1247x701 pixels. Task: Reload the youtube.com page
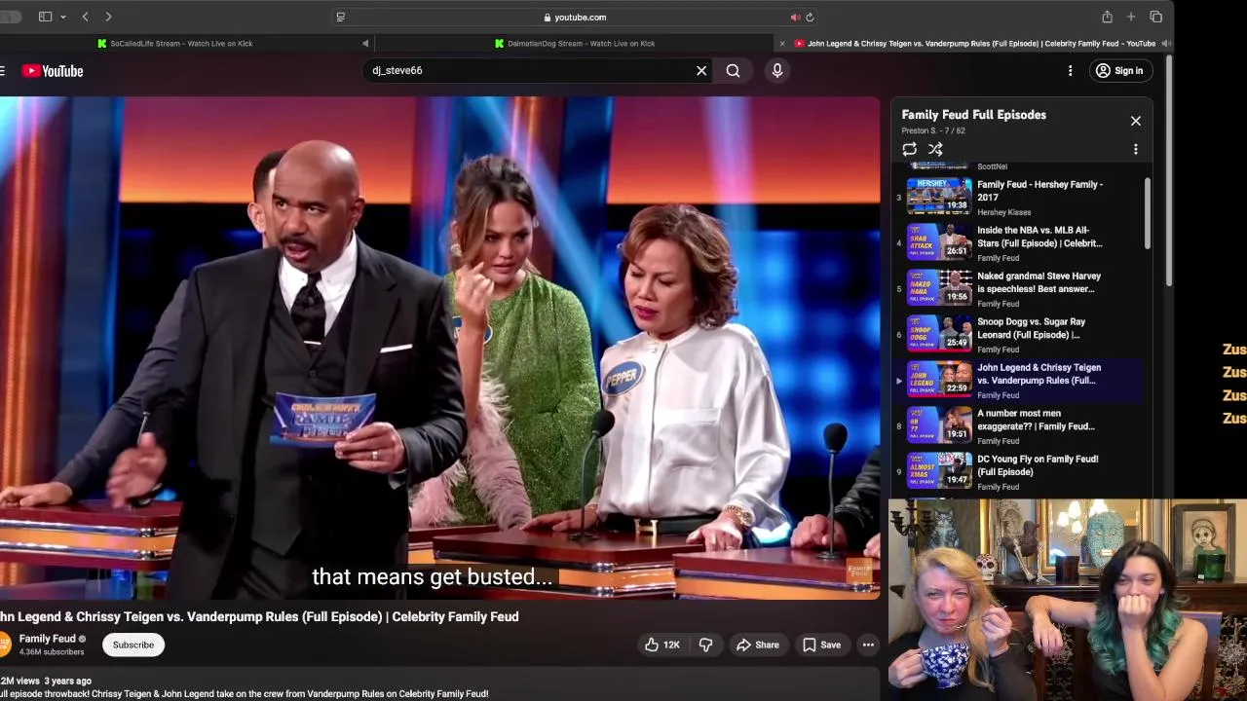(810, 17)
